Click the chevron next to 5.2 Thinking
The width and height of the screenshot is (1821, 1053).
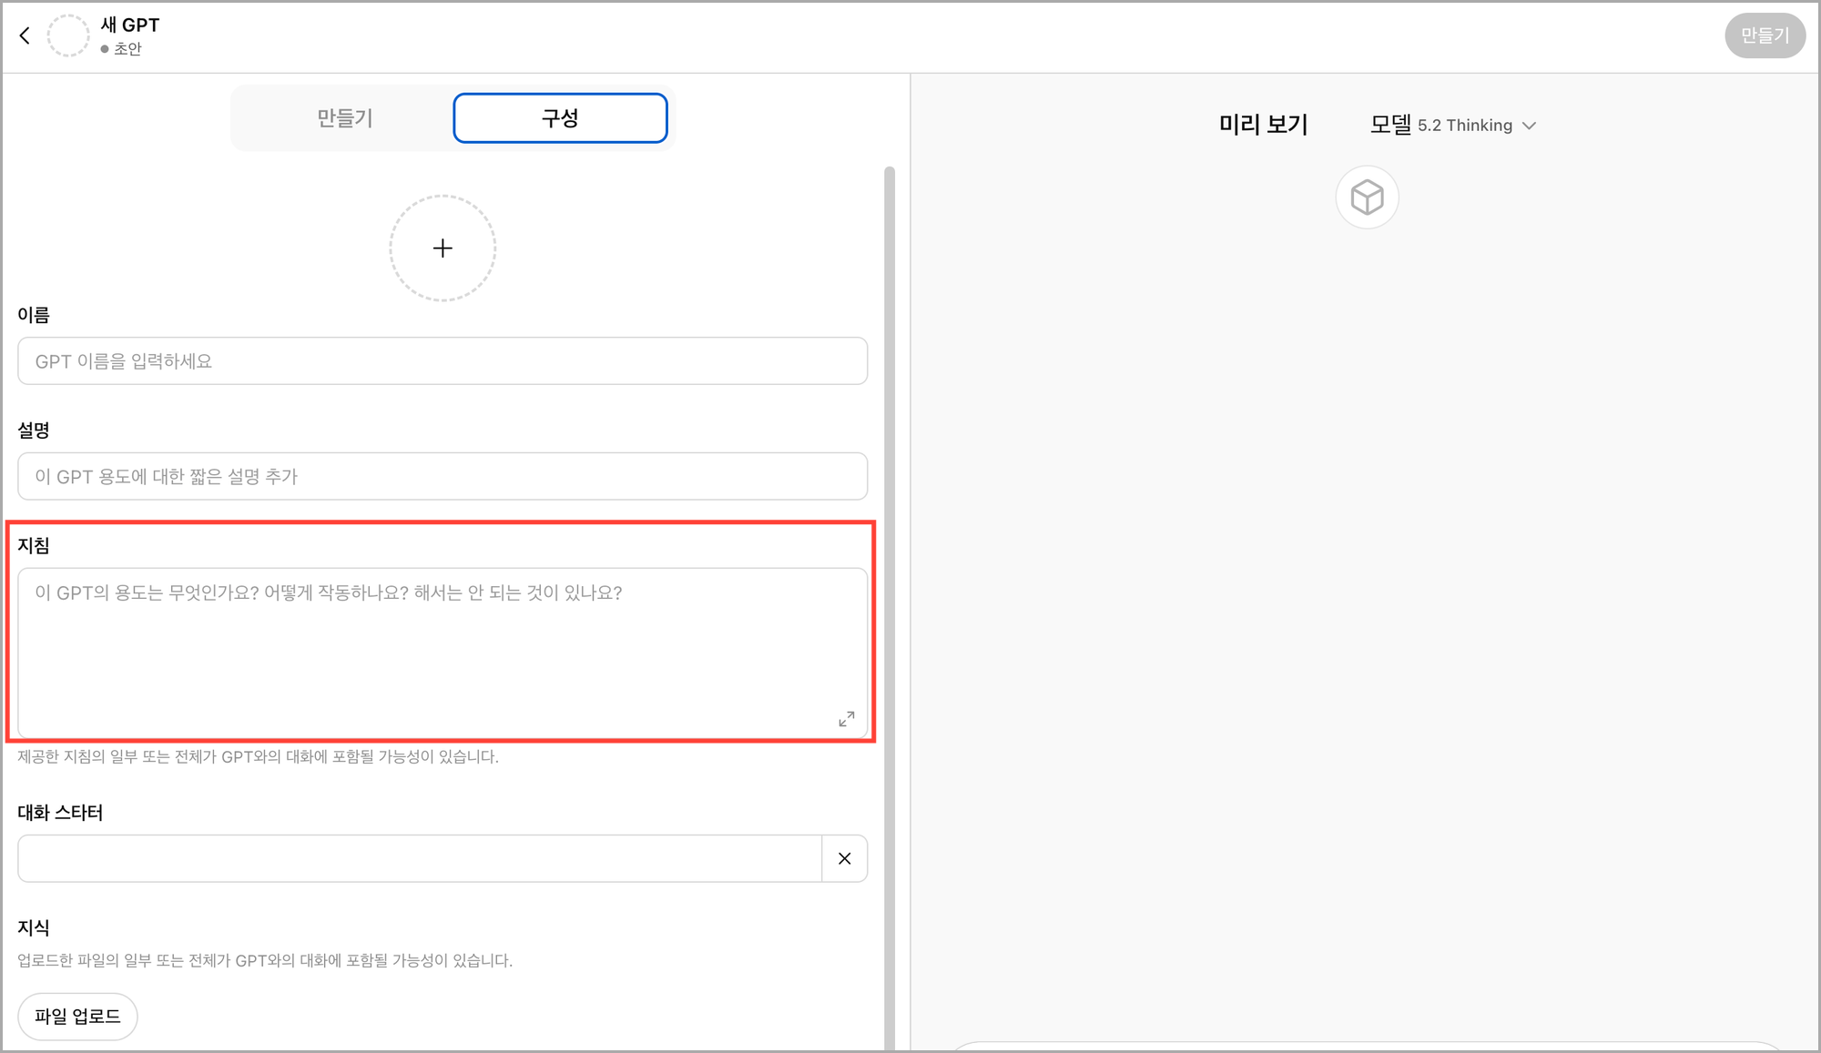(1530, 126)
